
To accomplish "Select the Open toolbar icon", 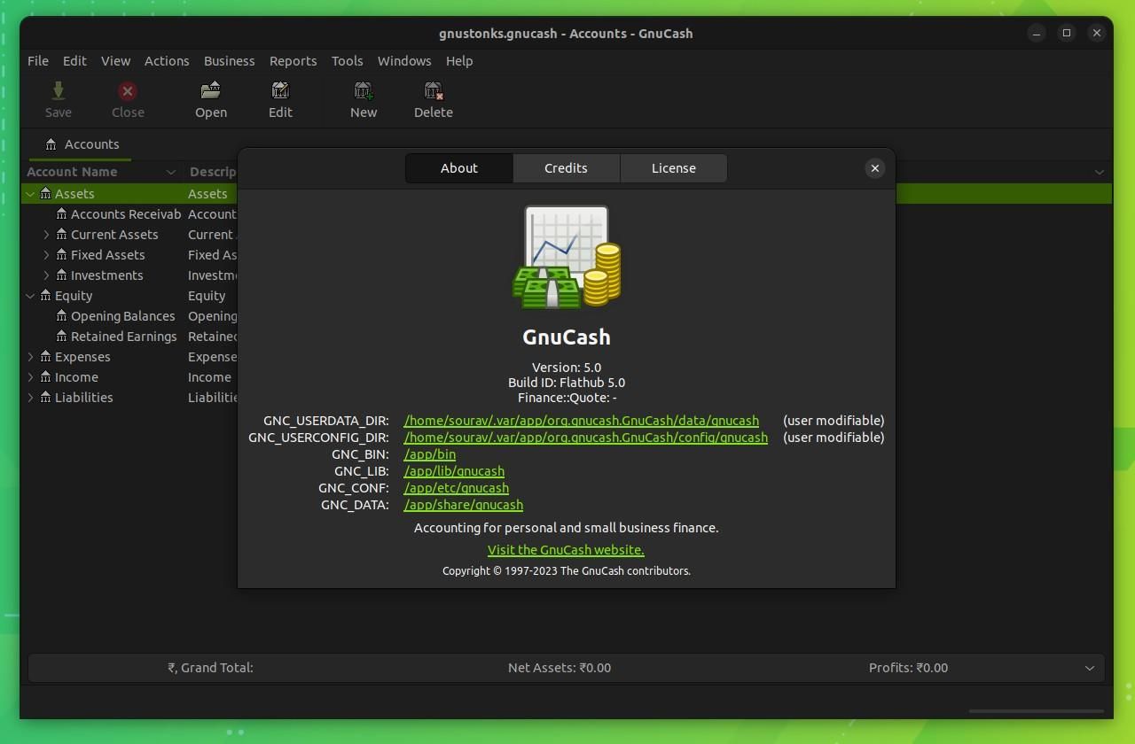I will tap(210, 97).
